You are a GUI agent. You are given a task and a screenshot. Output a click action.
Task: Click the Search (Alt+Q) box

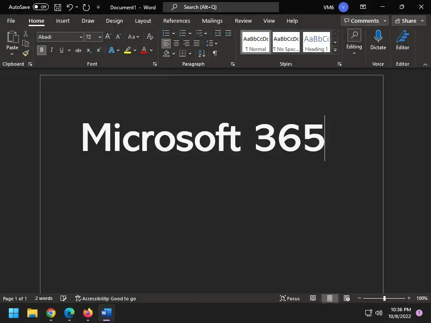pos(221,7)
